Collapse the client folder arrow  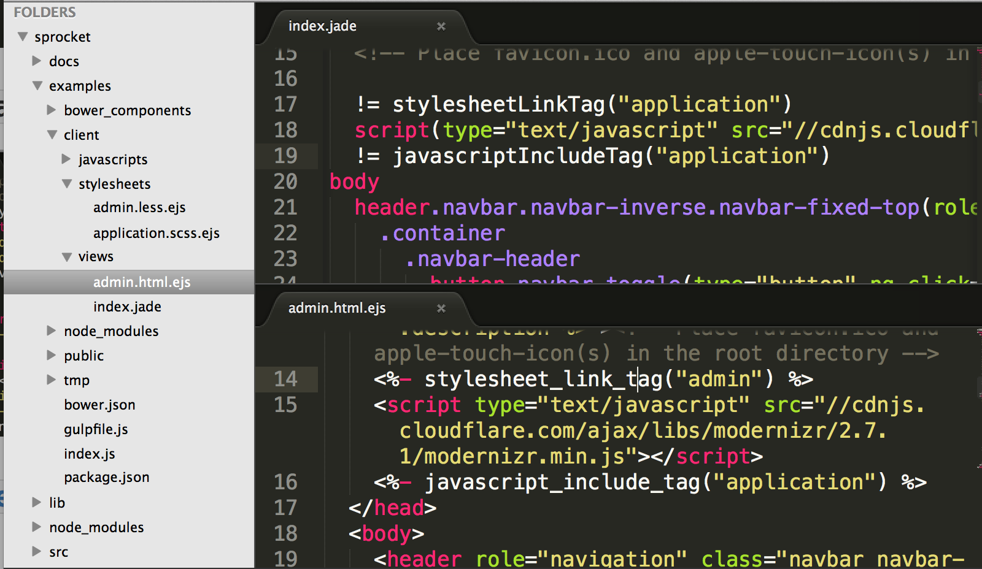pos(52,135)
